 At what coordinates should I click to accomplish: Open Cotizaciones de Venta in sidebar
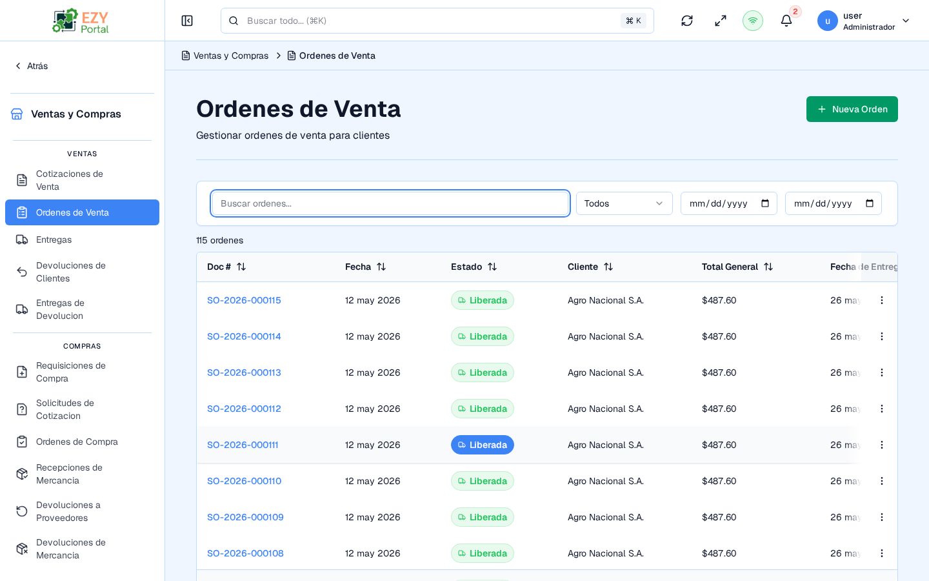(x=82, y=180)
